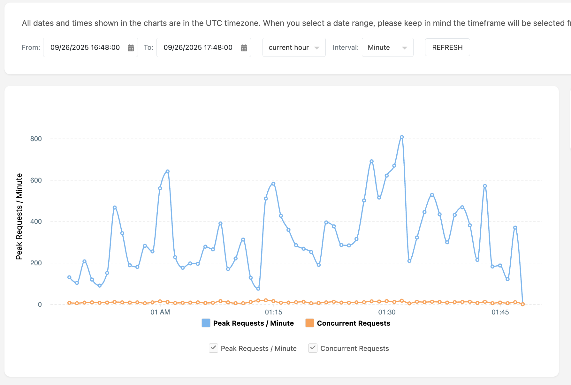571x385 pixels.
Task: Open the From date calendar picker icon
Action: click(131, 48)
